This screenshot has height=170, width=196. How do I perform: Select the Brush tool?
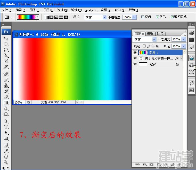(6, 80)
